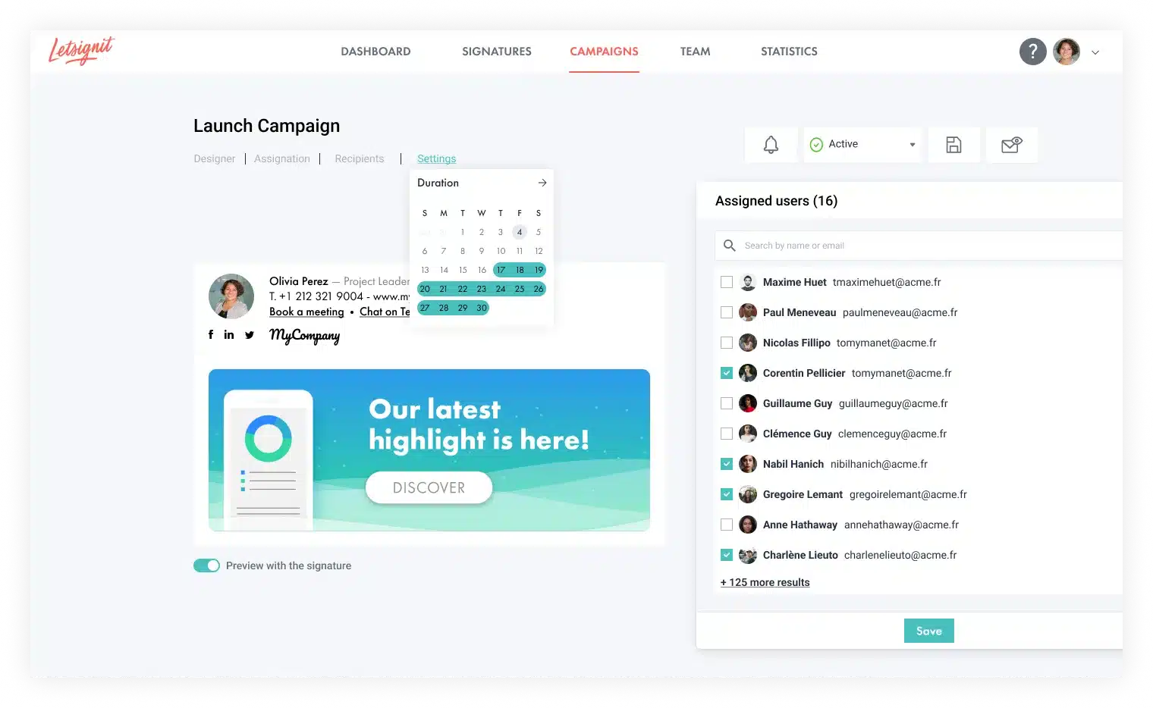The height and width of the screenshot is (708, 1153).
Task: Click the LinkedIn icon in signature
Action: (x=229, y=334)
